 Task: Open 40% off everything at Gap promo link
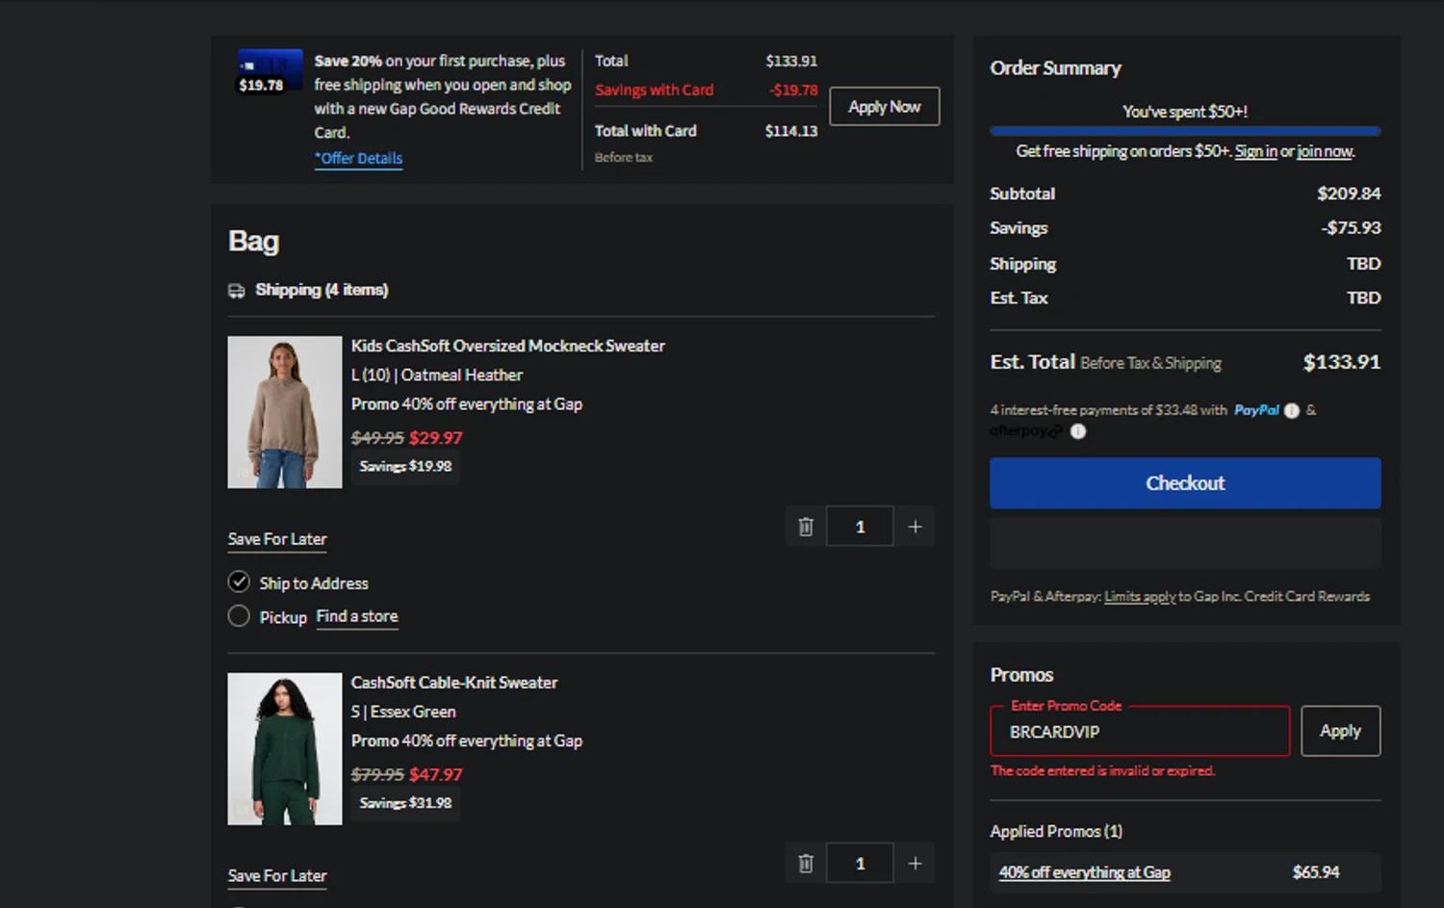(1085, 872)
